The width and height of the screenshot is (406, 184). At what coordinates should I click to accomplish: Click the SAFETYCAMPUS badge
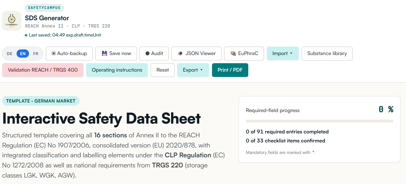click(x=44, y=8)
